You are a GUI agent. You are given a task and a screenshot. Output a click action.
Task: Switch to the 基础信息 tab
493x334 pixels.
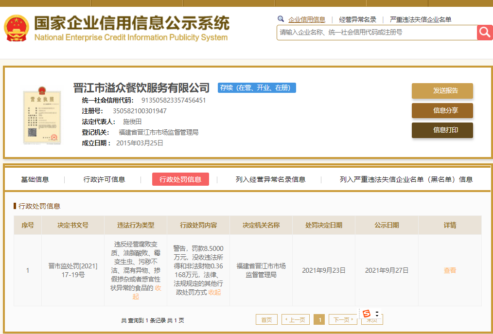click(35, 179)
